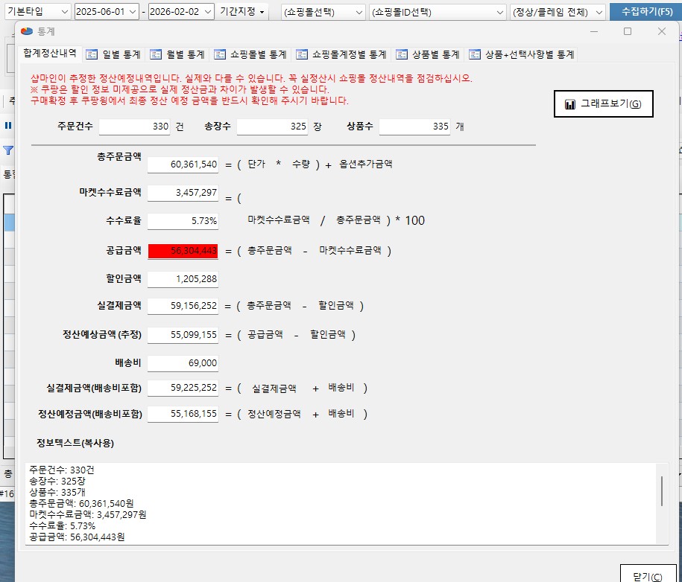The height and width of the screenshot is (582, 682).
Task: Switch to 월별 통계 tab
Action: click(177, 55)
